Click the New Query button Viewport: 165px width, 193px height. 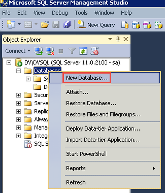(96, 25)
